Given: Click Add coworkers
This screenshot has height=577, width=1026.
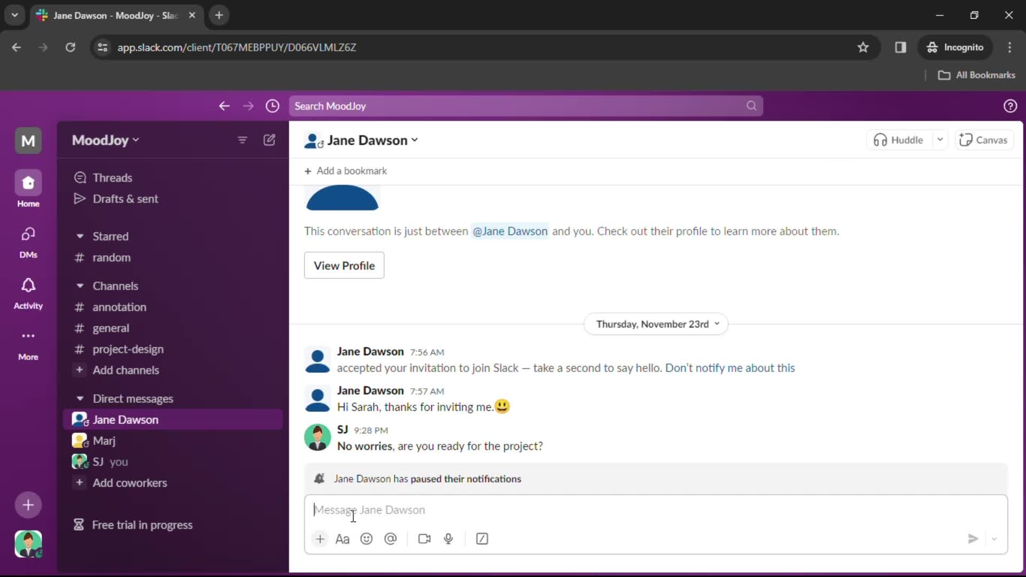Looking at the screenshot, I should [173, 483].
